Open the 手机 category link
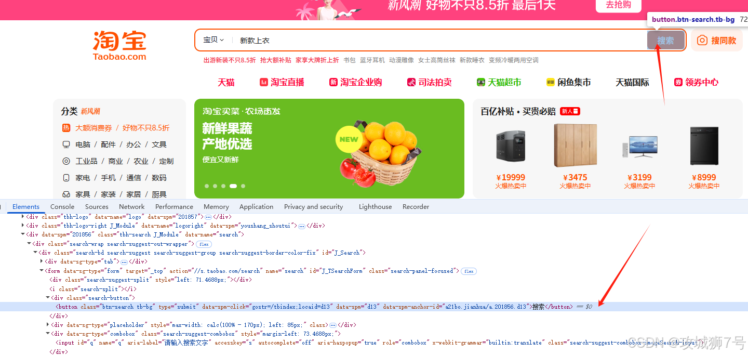Viewport: 748px width, 356px height. tap(108, 178)
